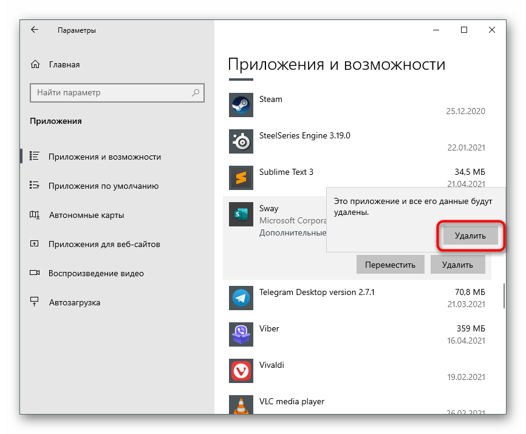The height and width of the screenshot is (434, 526).
Task: Click the search magnifier icon
Action: [x=196, y=92]
